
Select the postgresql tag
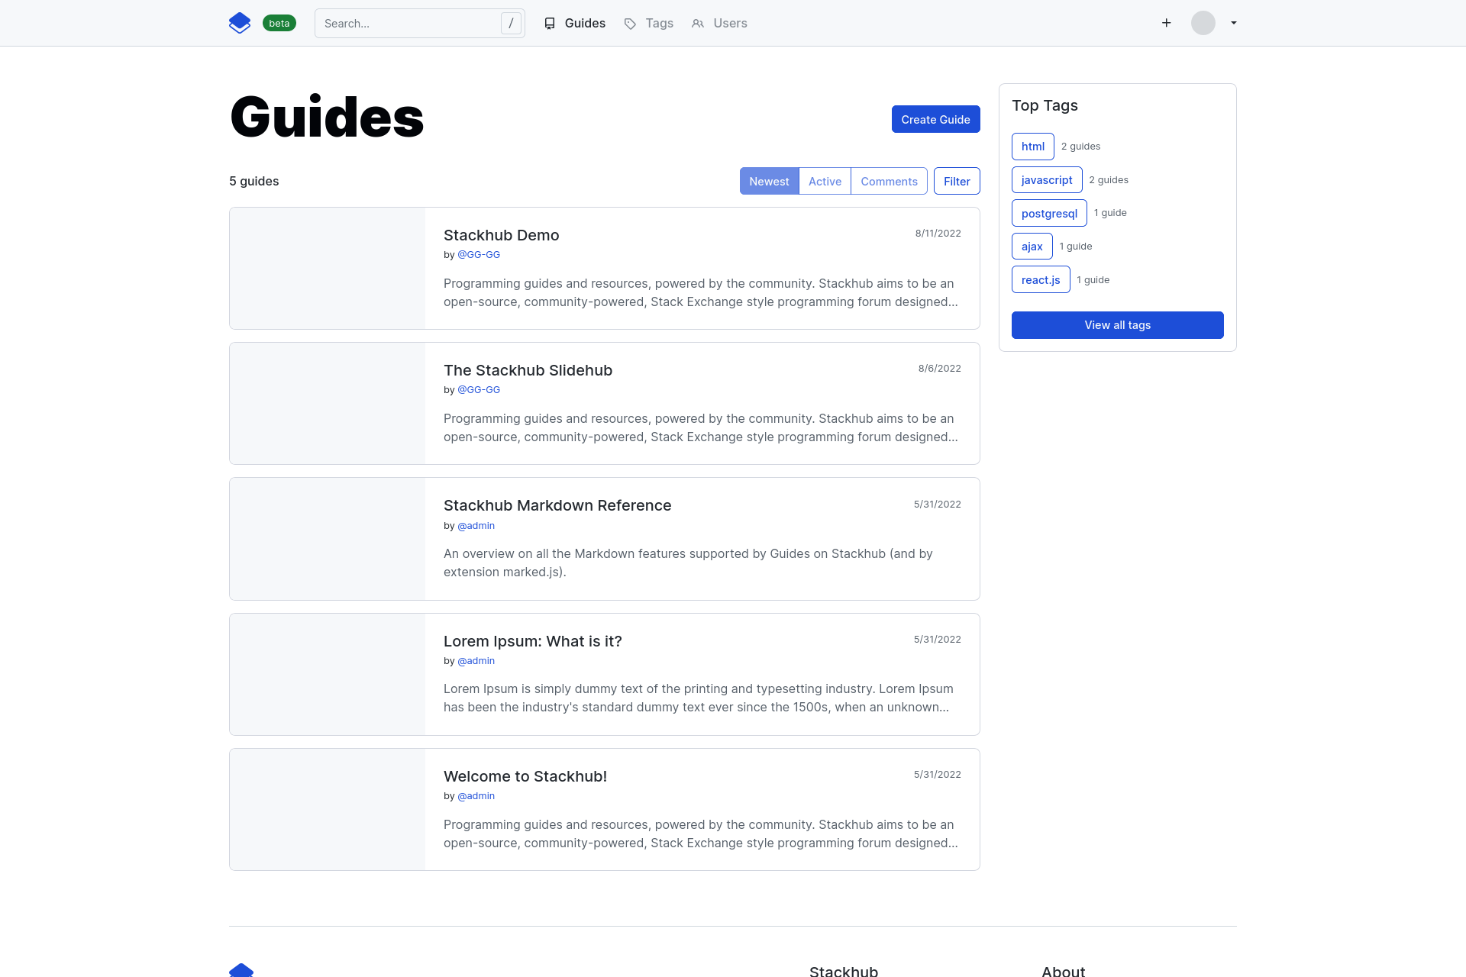coord(1048,214)
